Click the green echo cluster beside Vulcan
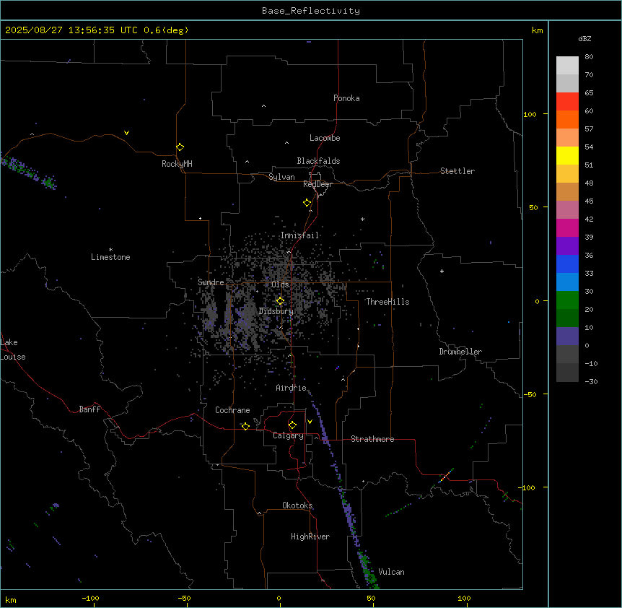622x608 pixels. (368, 570)
